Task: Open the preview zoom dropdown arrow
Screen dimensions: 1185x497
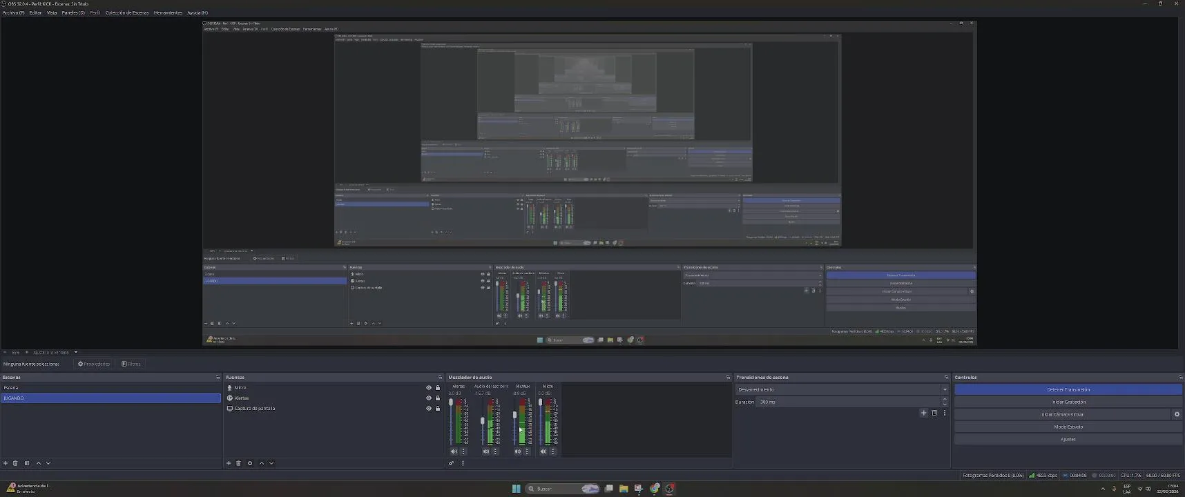Action: pyautogui.click(x=76, y=352)
